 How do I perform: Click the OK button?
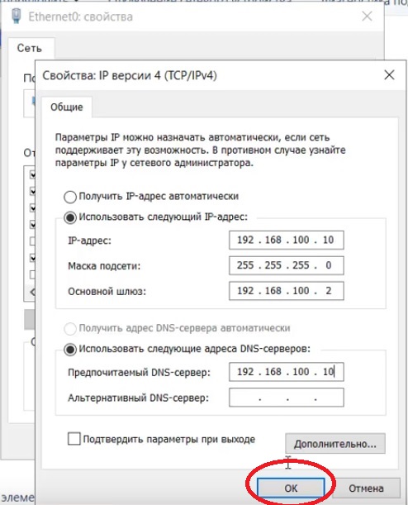coord(291,488)
